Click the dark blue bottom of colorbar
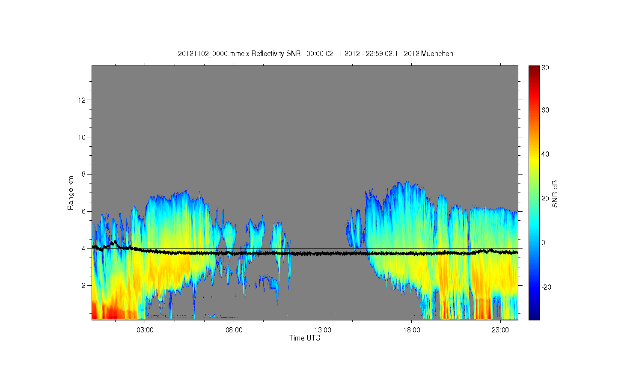 [x=534, y=316]
